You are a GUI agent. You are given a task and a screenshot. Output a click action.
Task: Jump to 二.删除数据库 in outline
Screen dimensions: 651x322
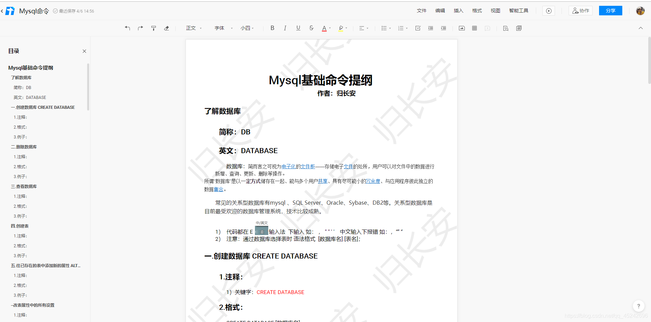coord(24,147)
